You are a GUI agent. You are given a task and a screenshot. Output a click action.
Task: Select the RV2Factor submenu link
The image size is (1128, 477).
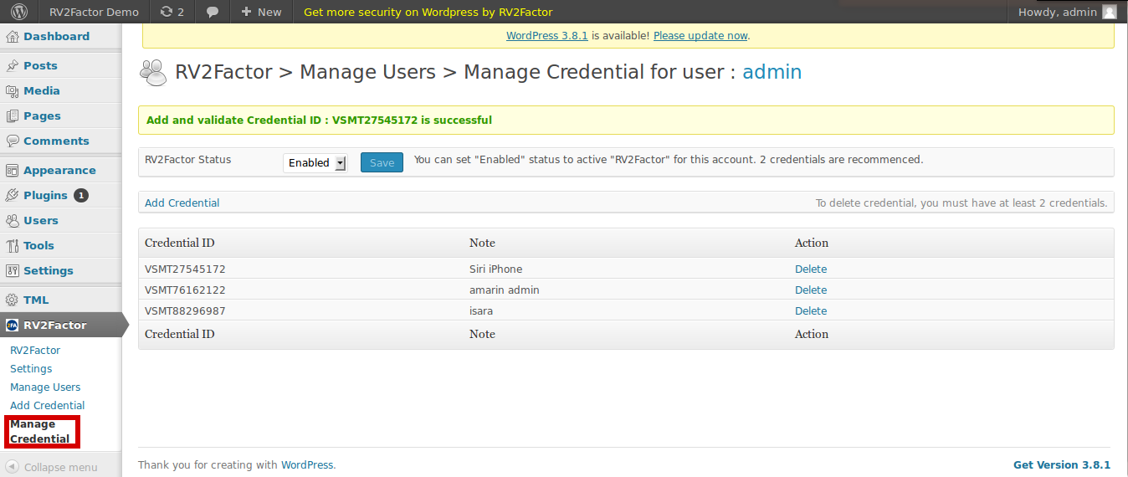point(35,350)
